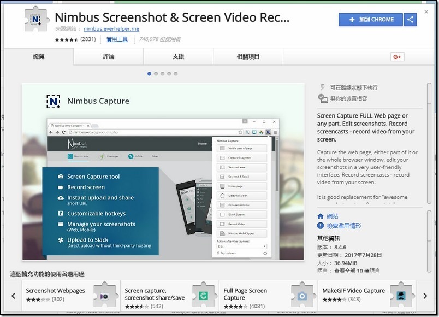Image resolution: width=439 pixels, height=317 pixels.
Task: Go to previous related extensions
Action: point(13,296)
